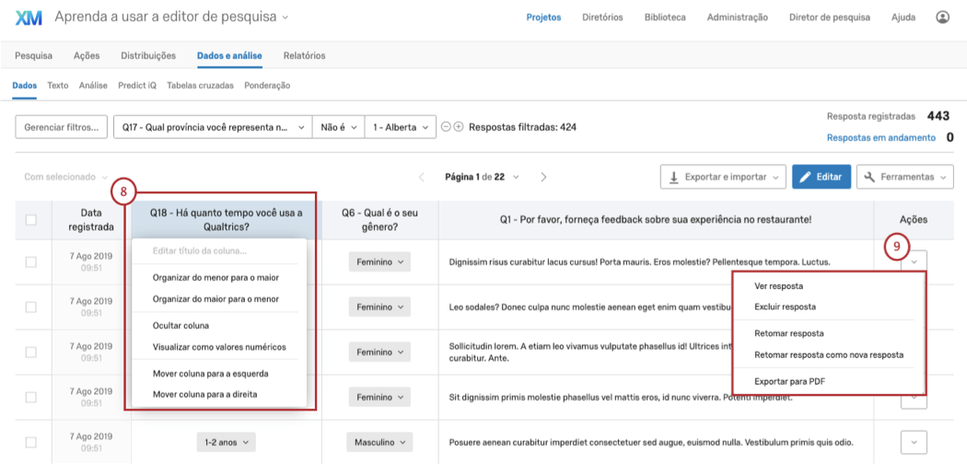
Task: Click the XM logo icon
Action: point(29,17)
